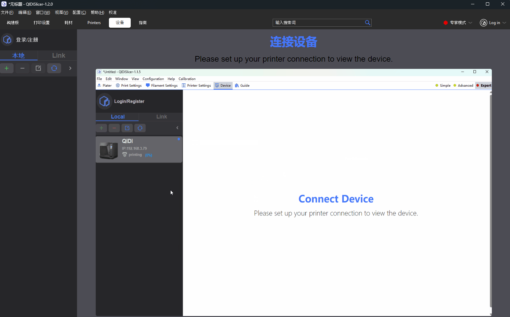Viewport: 510px width, 317px height.
Task: Select Simple mode in embedded window
Action: click(443, 85)
